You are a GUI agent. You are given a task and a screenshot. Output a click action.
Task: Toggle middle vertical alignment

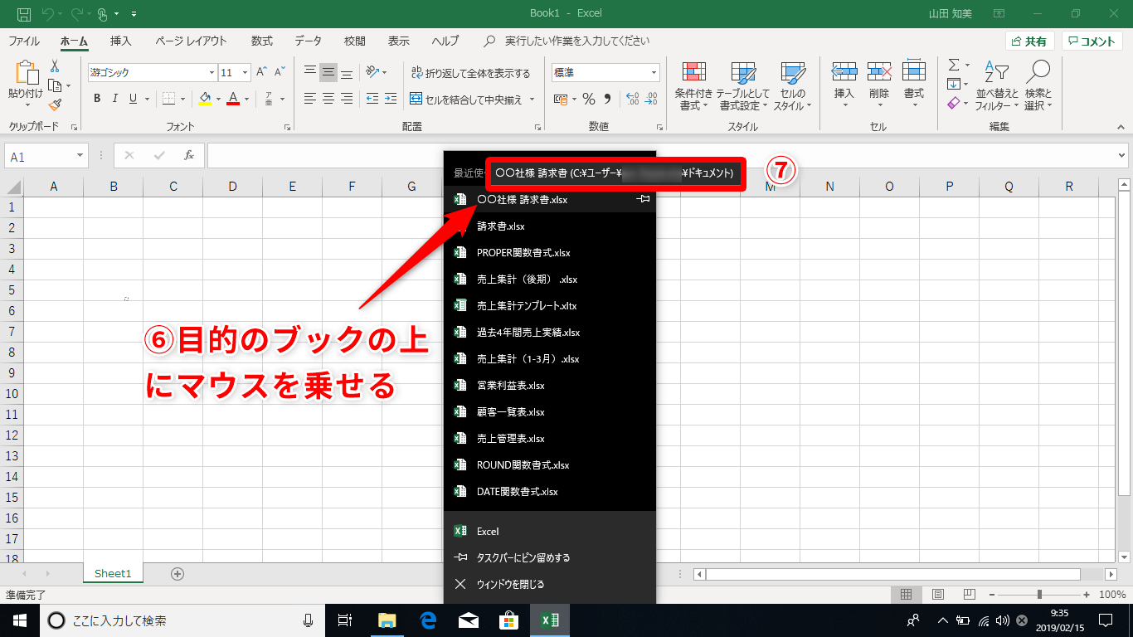pyautogui.click(x=328, y=72)
